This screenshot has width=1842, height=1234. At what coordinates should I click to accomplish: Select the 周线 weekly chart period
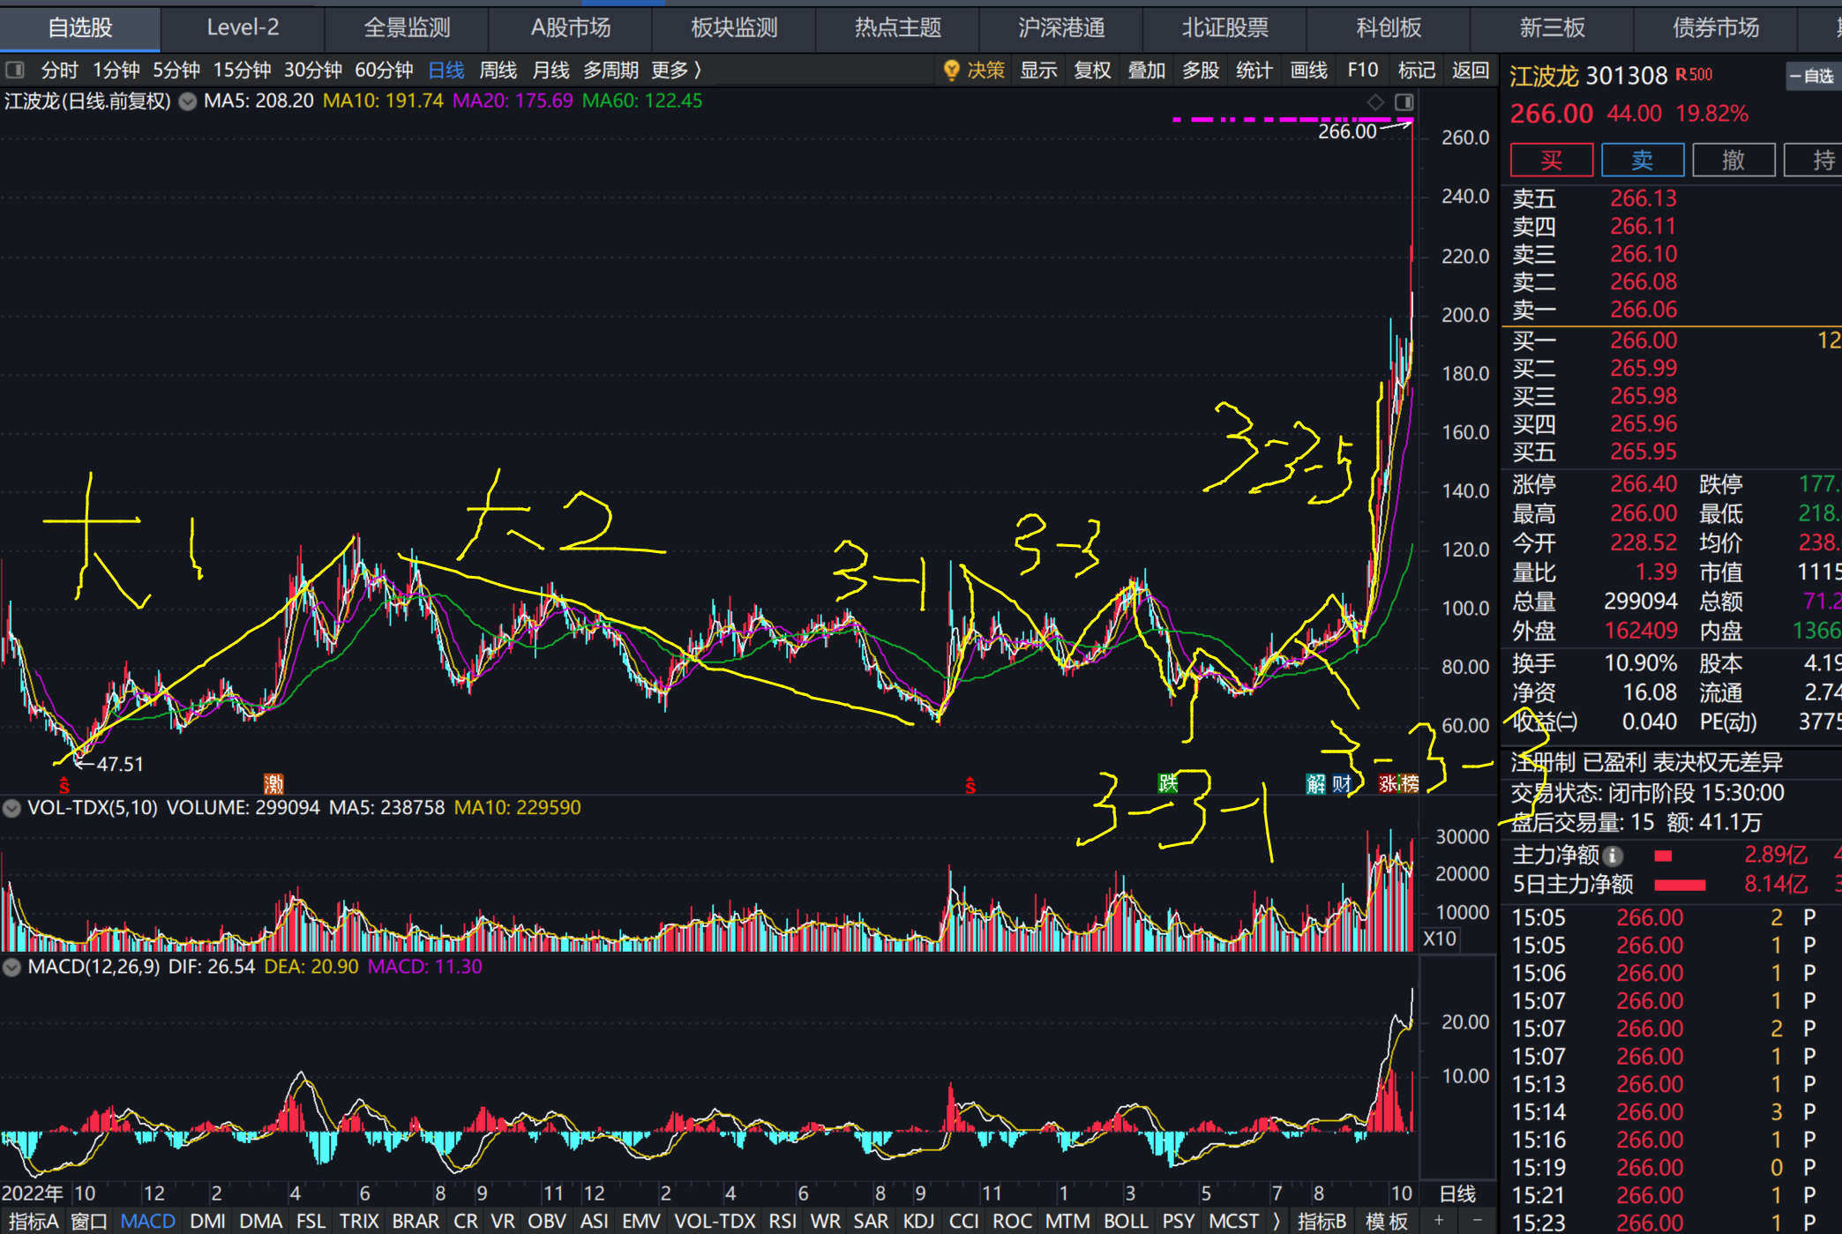[498, 71]
